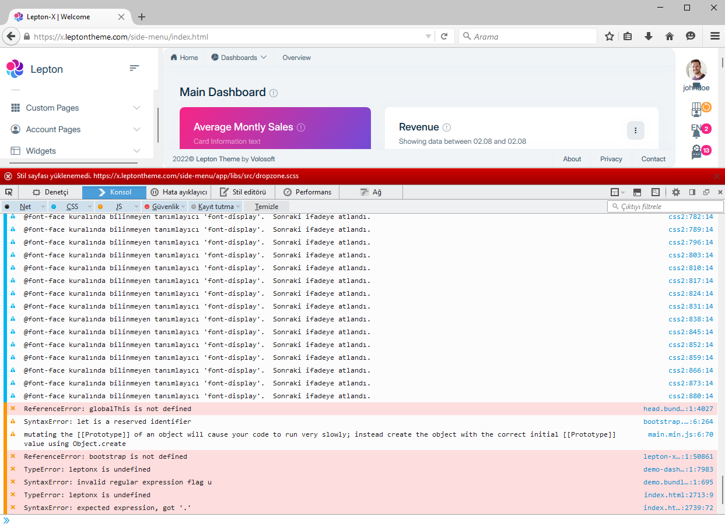This screenshot has width=725, height=524.
Task: Open devtools settings gear icon
Action: pyautogui.click(x=676, y=192)
